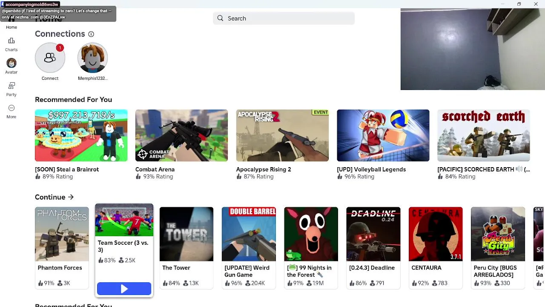Click the Connections info icon
The height and width of the screenshot is (307, 545).
point(91,34)
